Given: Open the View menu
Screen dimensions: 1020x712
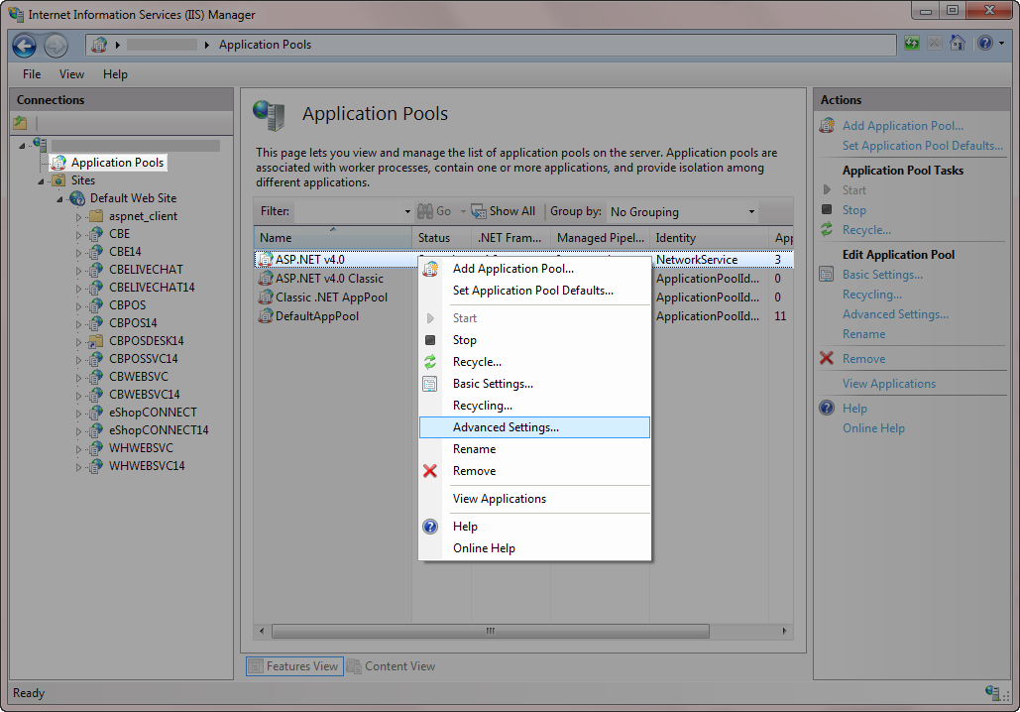Looking at the screenshot, I should coord(71,74).
